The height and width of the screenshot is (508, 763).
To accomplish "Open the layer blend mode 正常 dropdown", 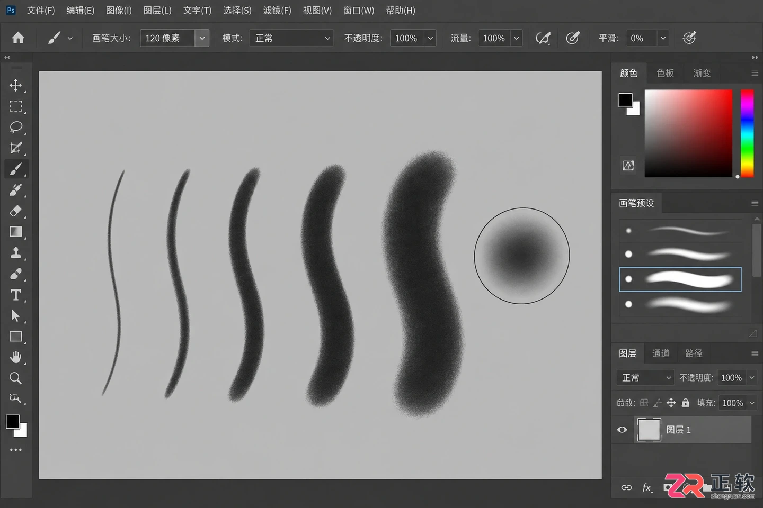I will pyautogui.click(x=645, y=377).
